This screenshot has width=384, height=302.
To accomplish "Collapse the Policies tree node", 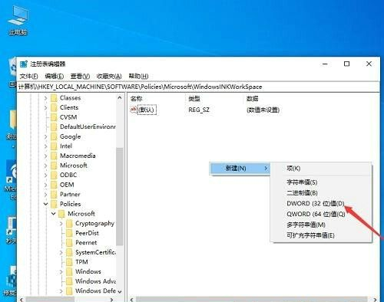I will coord(45,204).
